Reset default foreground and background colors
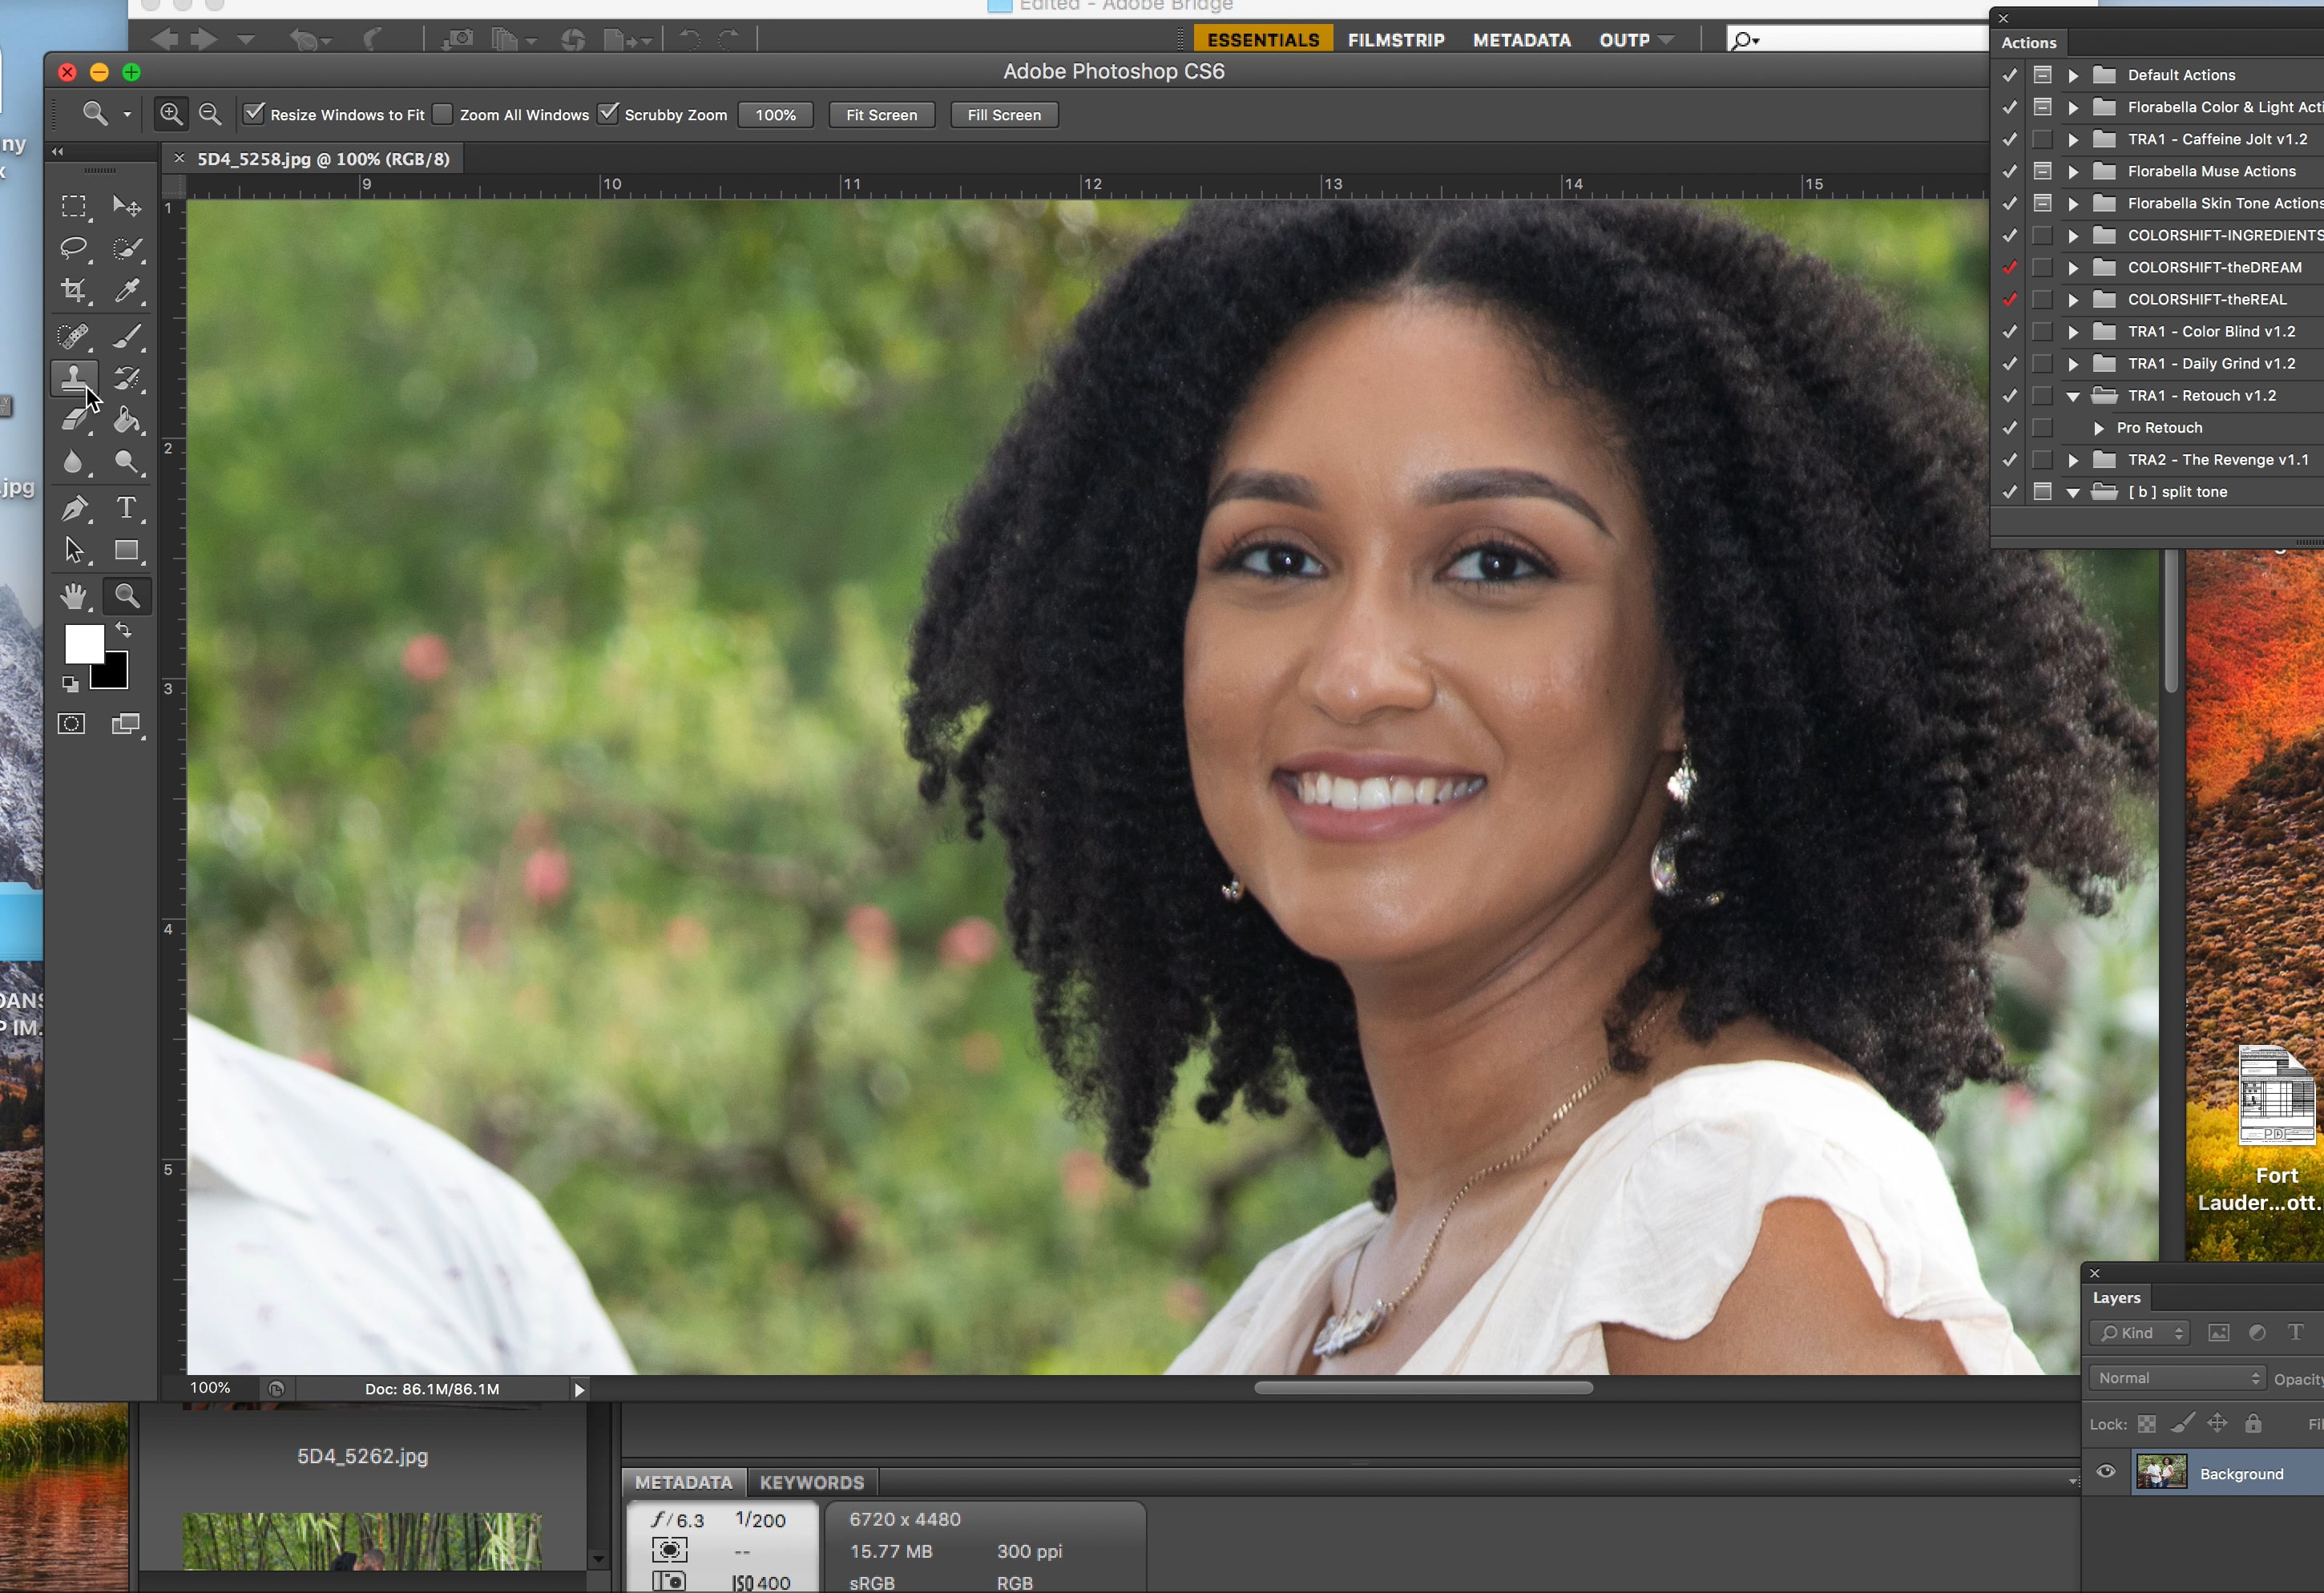Screen dimensions: 2324x1593 coord(70,685)
